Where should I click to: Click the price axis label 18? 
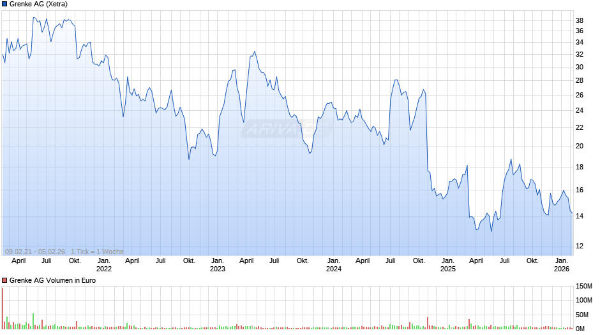pyautogui.click(x=580, y=167)
